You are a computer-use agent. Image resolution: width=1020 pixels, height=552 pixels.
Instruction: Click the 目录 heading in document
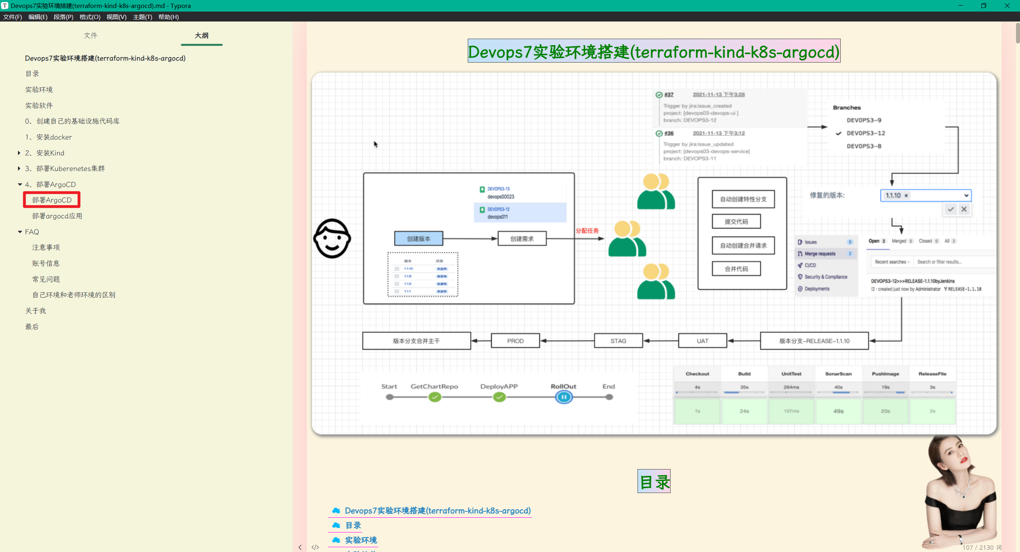click(654, 481)
